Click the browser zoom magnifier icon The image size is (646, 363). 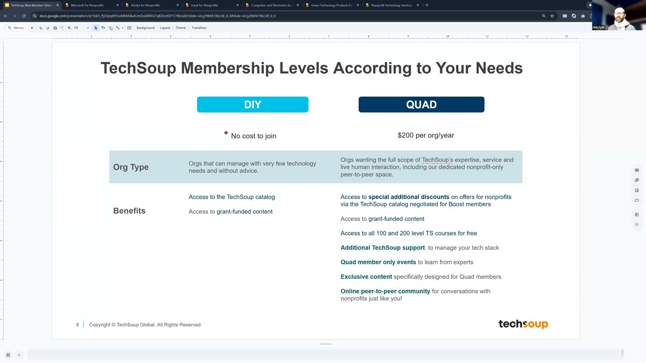(544, 16)
